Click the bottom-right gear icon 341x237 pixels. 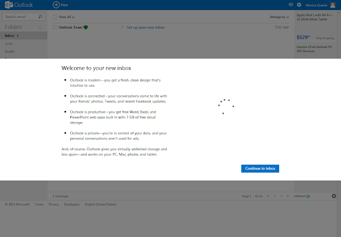pyautogui.click(x=334, y=196)
